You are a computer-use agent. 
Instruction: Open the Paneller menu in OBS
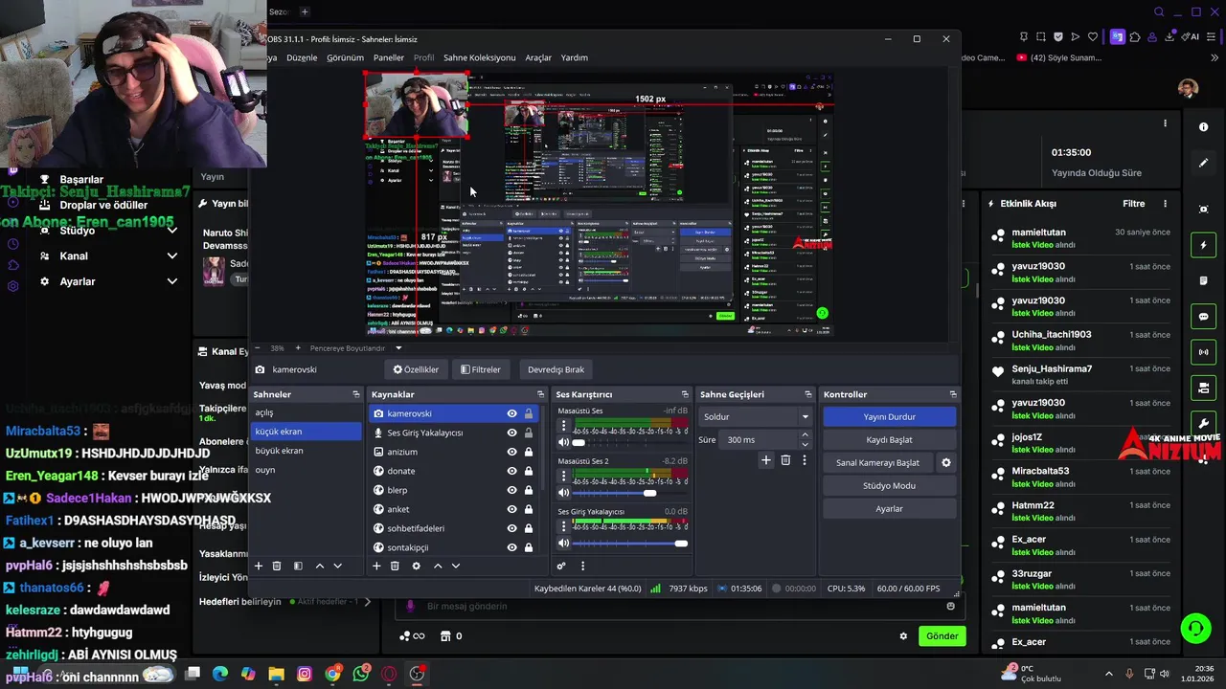389,57
